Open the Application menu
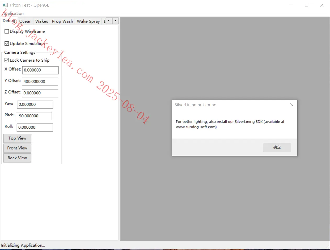 click(x=13, y=13)
